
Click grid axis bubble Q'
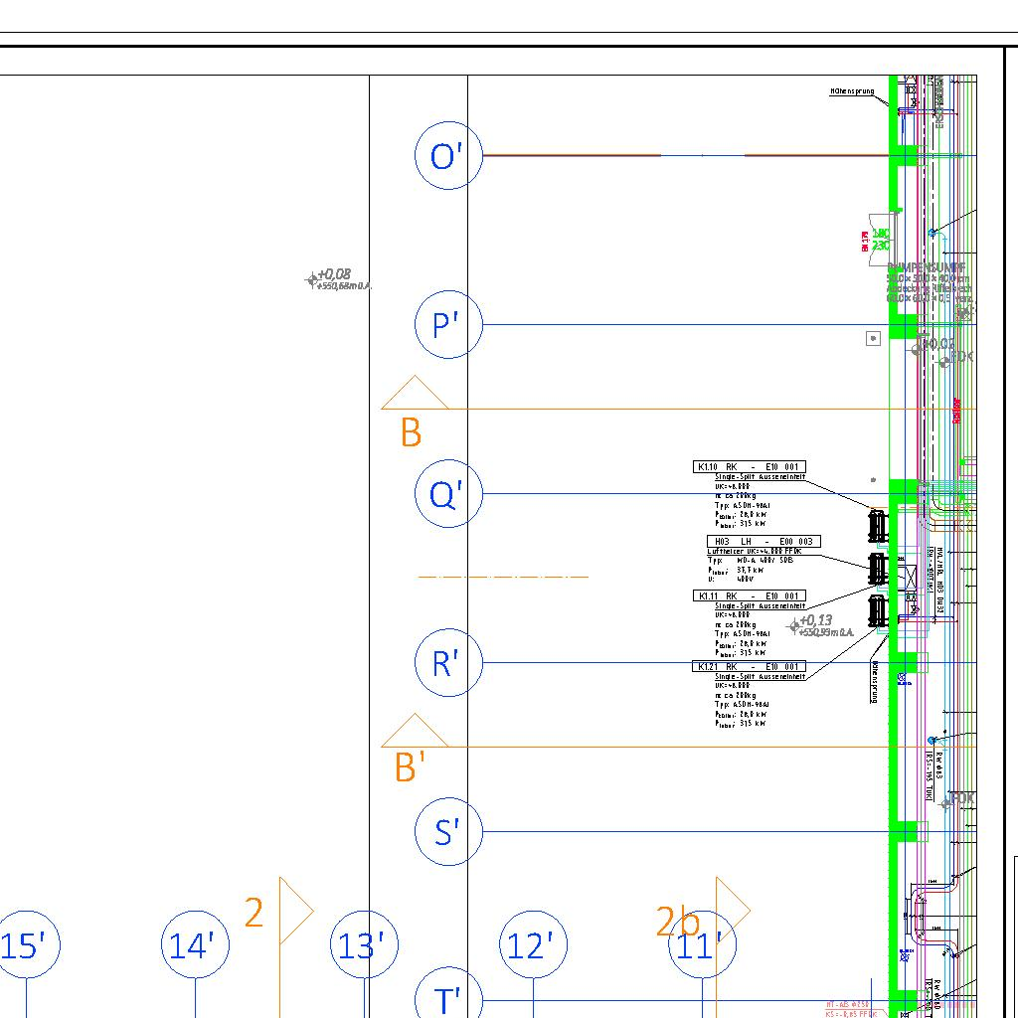tap(448, 494)
